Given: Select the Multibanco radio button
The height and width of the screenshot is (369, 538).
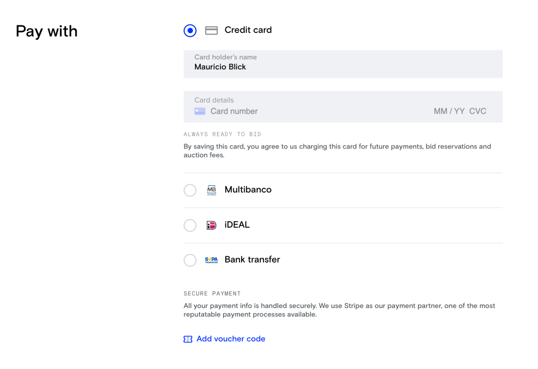Looking at the screenshot, I should 190,190.
